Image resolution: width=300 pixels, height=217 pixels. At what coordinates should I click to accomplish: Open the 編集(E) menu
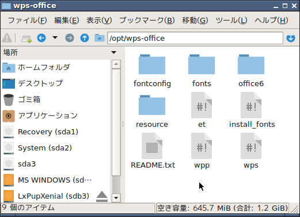tap(67, 20)
